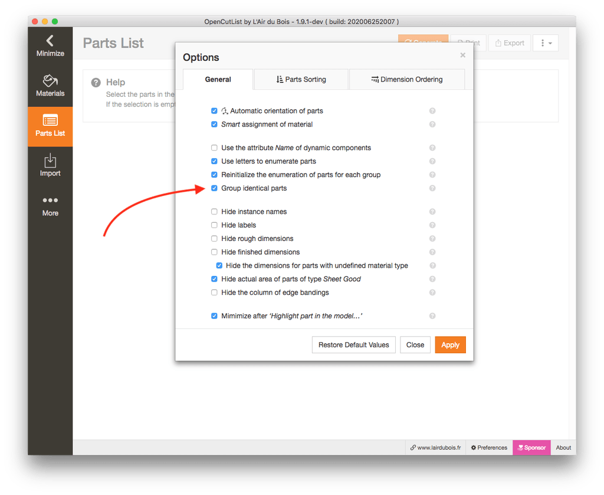Viewport: 604px width, 495px height.
Task: Click help icon for dynamic components Name attribute
Action: point(432,148)
